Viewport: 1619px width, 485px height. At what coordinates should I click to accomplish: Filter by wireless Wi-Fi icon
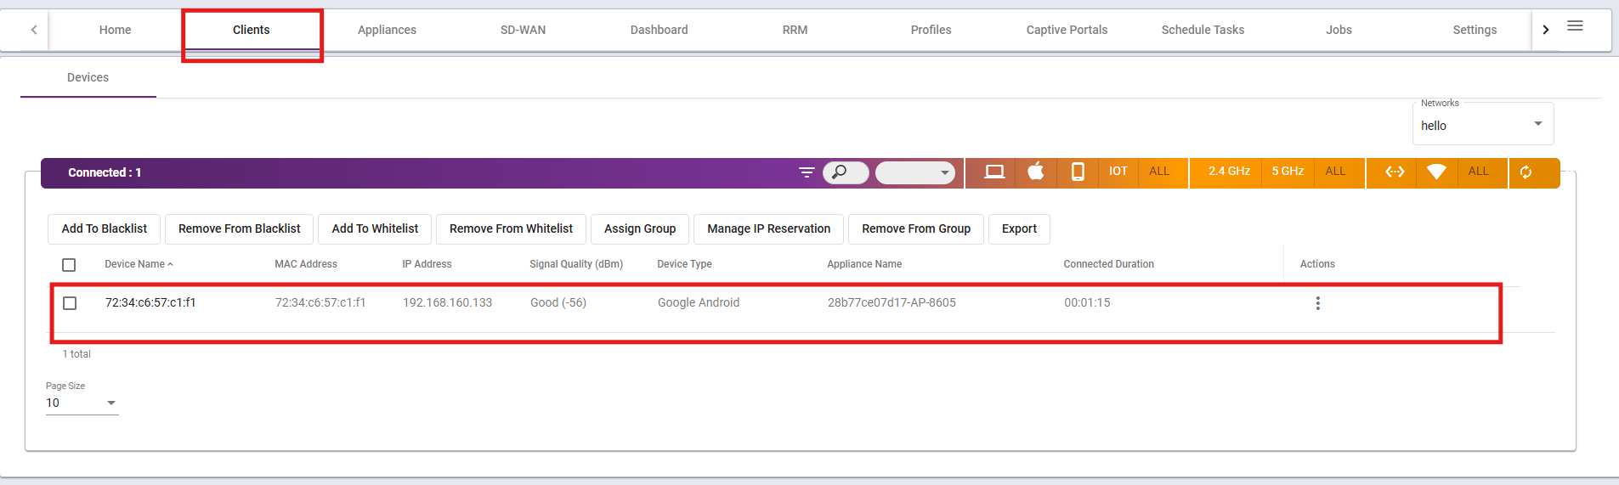click(x=1436, y=172)
